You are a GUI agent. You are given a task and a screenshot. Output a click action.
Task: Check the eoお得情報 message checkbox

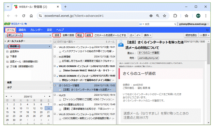tap(55, 56)
